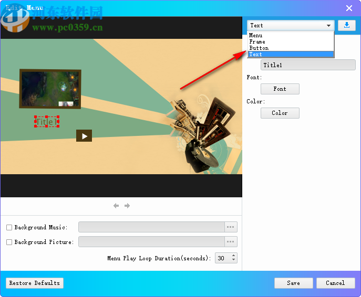Choose Menu from the dropdown list

[x=291, y=35]
